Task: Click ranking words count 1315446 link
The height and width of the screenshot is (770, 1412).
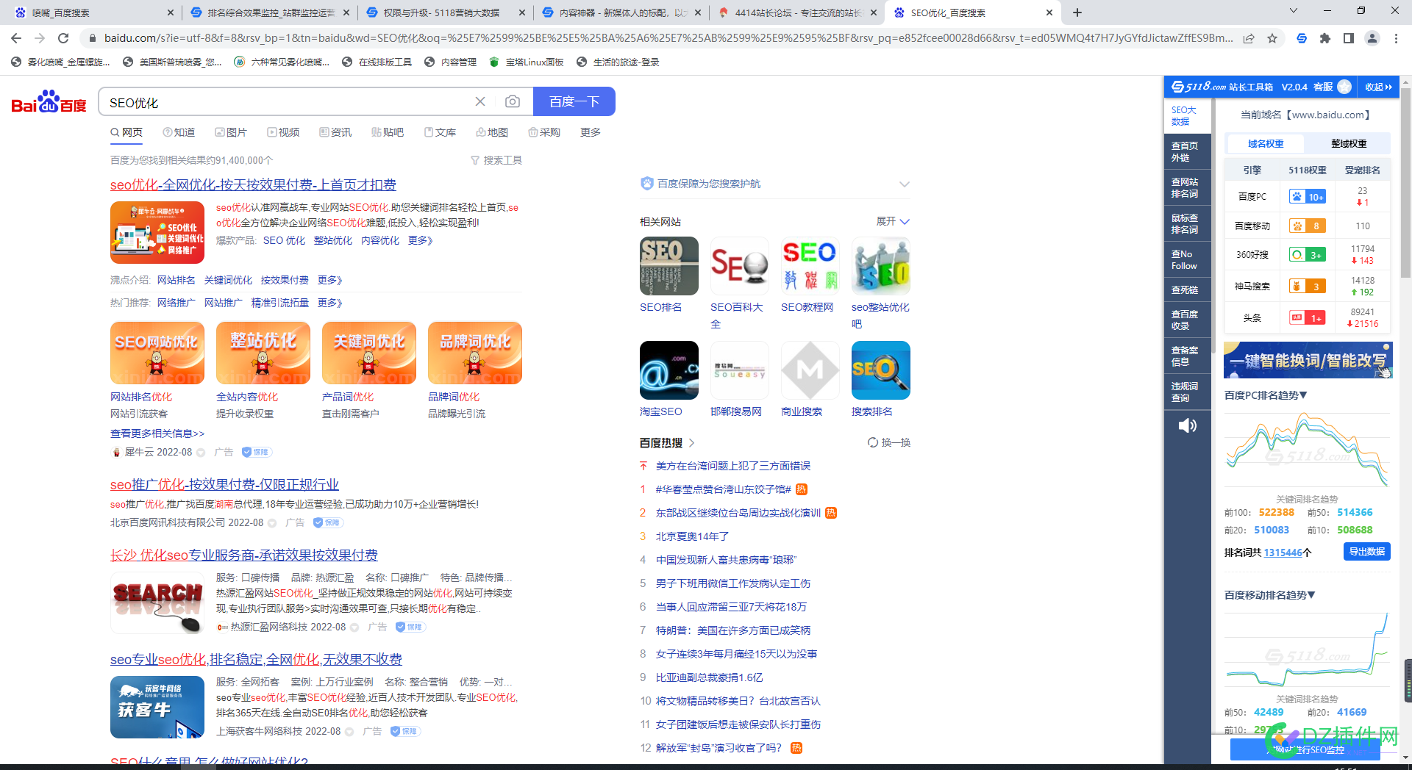Action: coord(1283,553)
